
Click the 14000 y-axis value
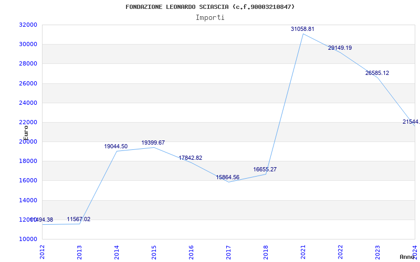click(x=28, y=201)
